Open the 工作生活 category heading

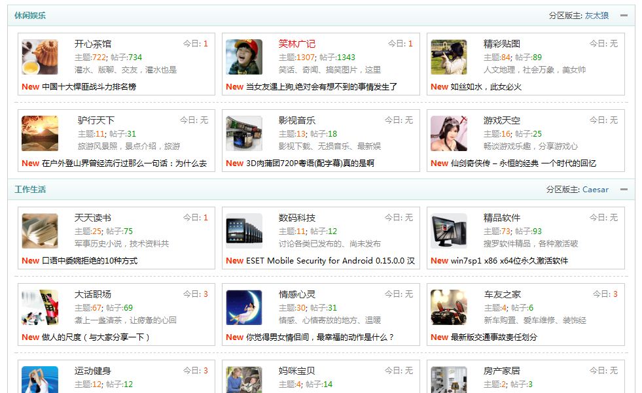(30, 190)
